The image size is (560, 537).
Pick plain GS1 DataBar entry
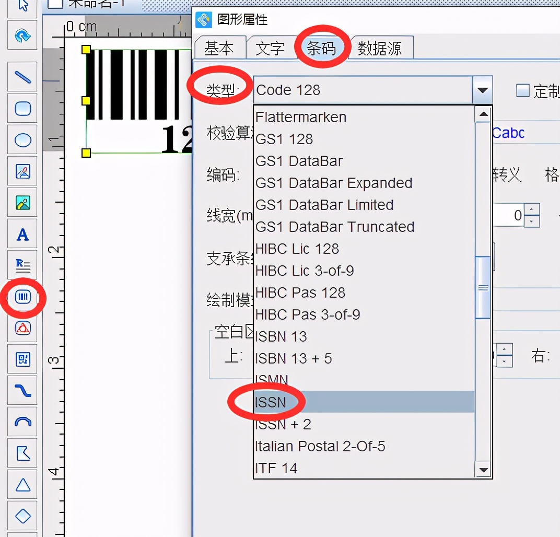point(364,161)
